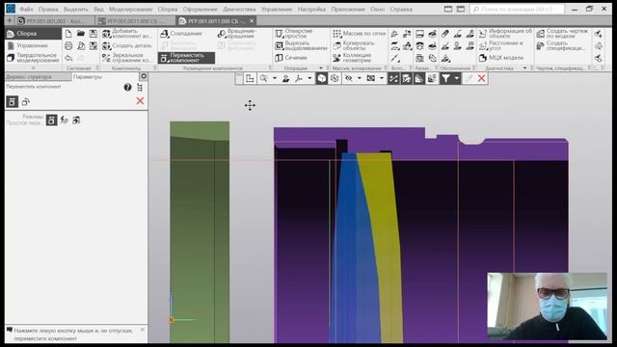Image resolution: width=617 pixels, height=347 pixels.
Task: Select the Сечение operation
Action: click(291, 58)
